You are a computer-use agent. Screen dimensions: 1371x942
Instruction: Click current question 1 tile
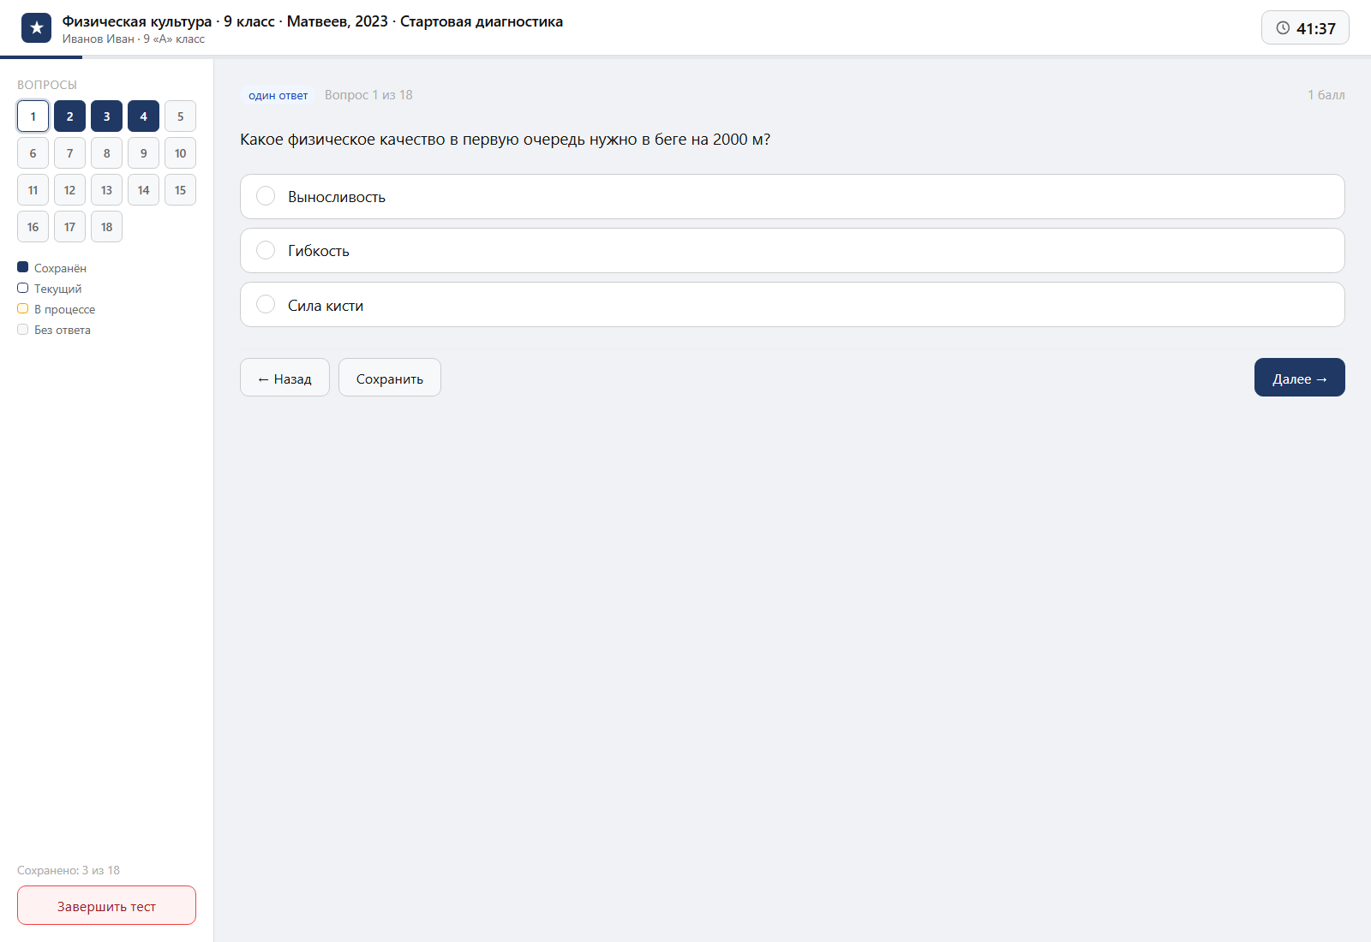tap(33, 116)
